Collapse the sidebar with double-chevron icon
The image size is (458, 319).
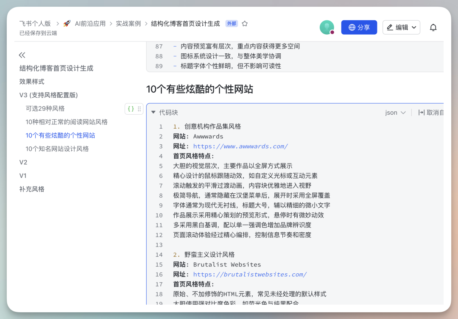pyautogui.click(x=22, y=55)
